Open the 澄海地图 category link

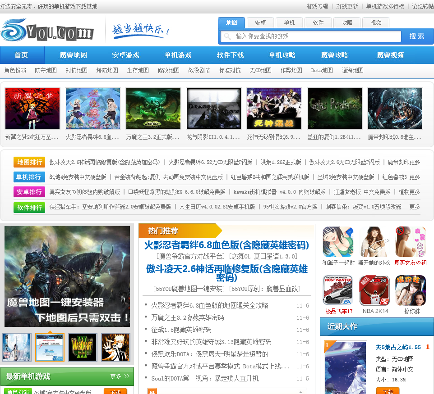click(353, 70)
